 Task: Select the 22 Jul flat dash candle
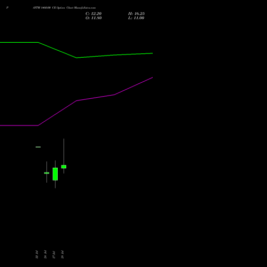pyautogui.click(x=38, y=147)
